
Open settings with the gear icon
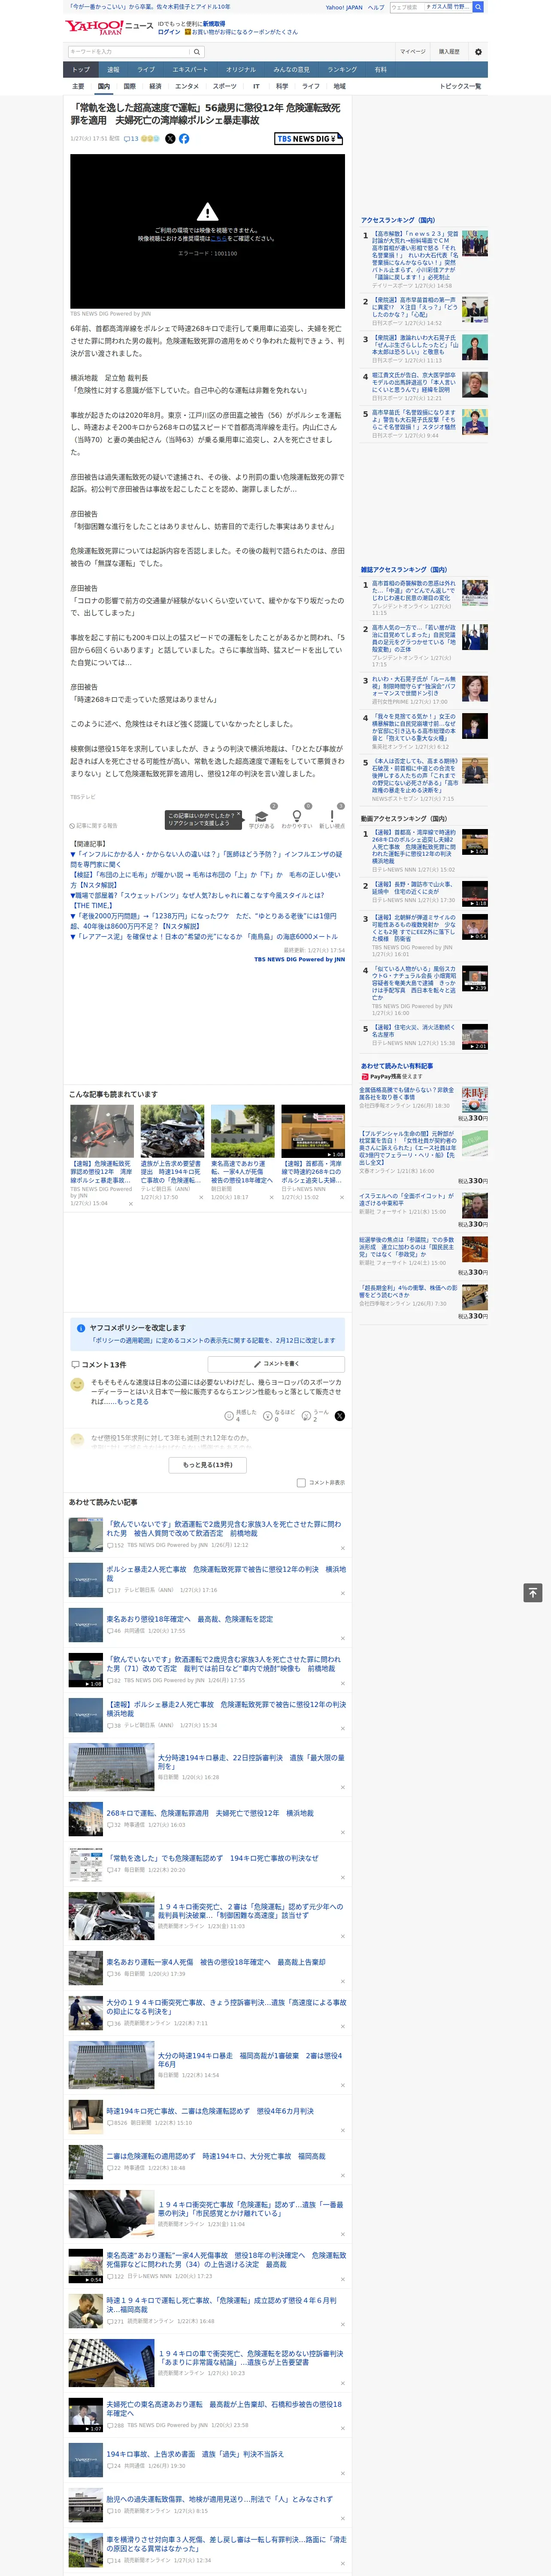click(478, 52)
